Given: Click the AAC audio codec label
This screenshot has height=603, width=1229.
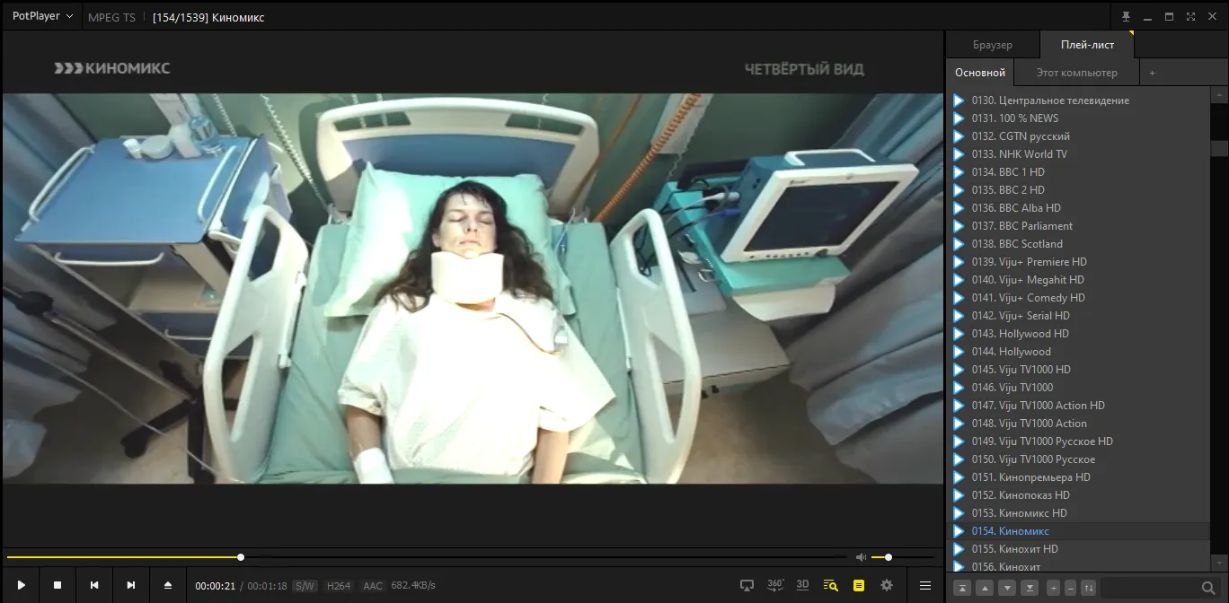Looking at the screenshot, I should coord(372,586).
